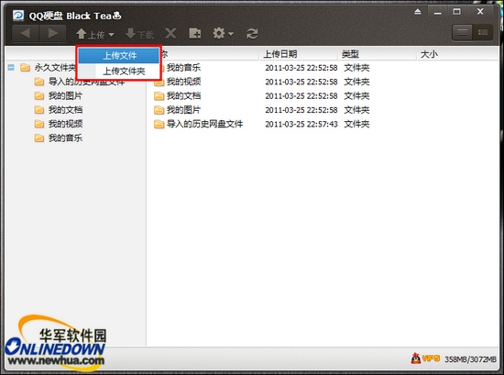Select 我的文档 in the left tree
Viewport: 504px width, 375px height.
[x=65, y=110]
